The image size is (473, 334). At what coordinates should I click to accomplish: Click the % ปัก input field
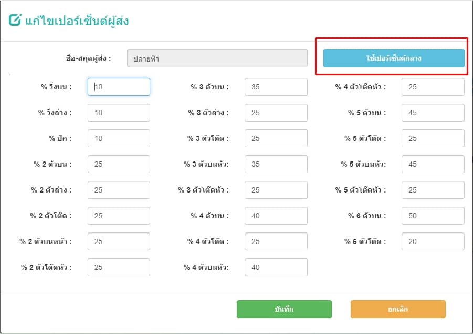[119, 138]
